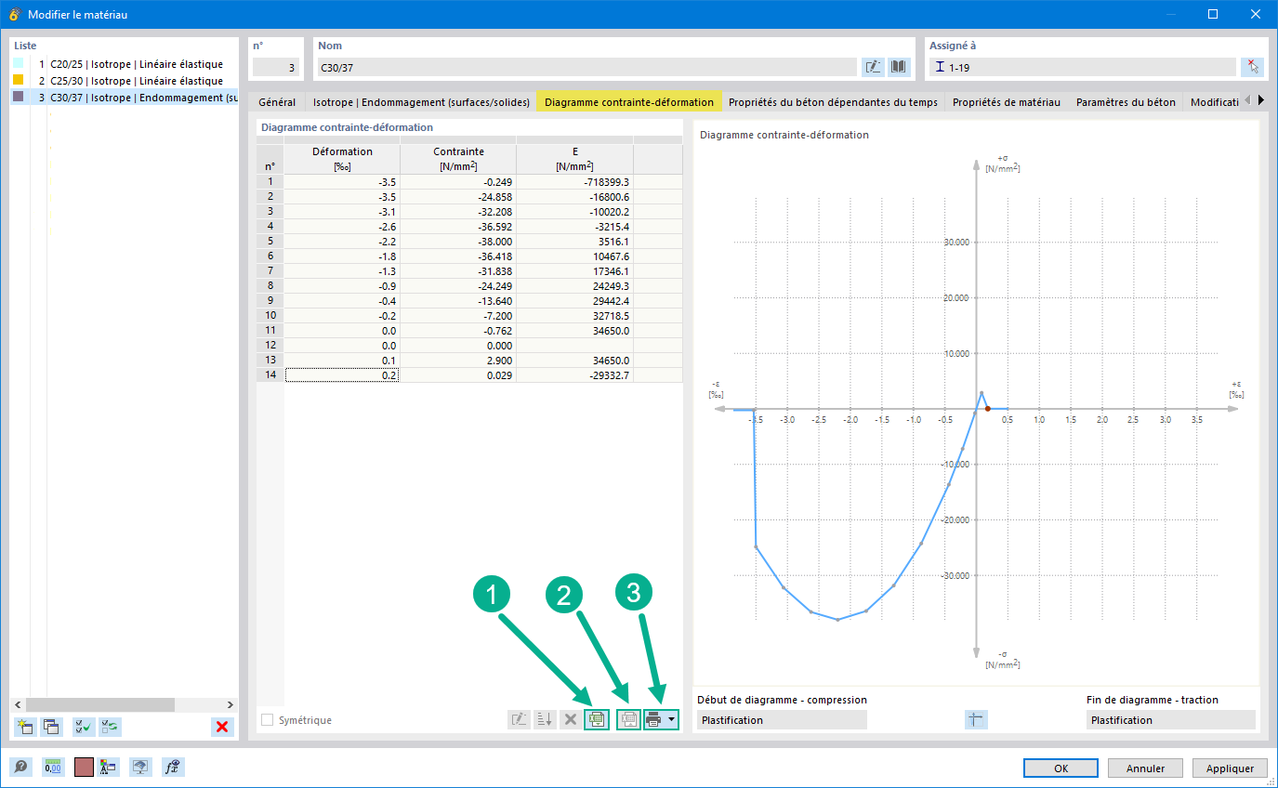Delete the selected material with the red X
Screen dimensions: 1278x788
[223, 727]
